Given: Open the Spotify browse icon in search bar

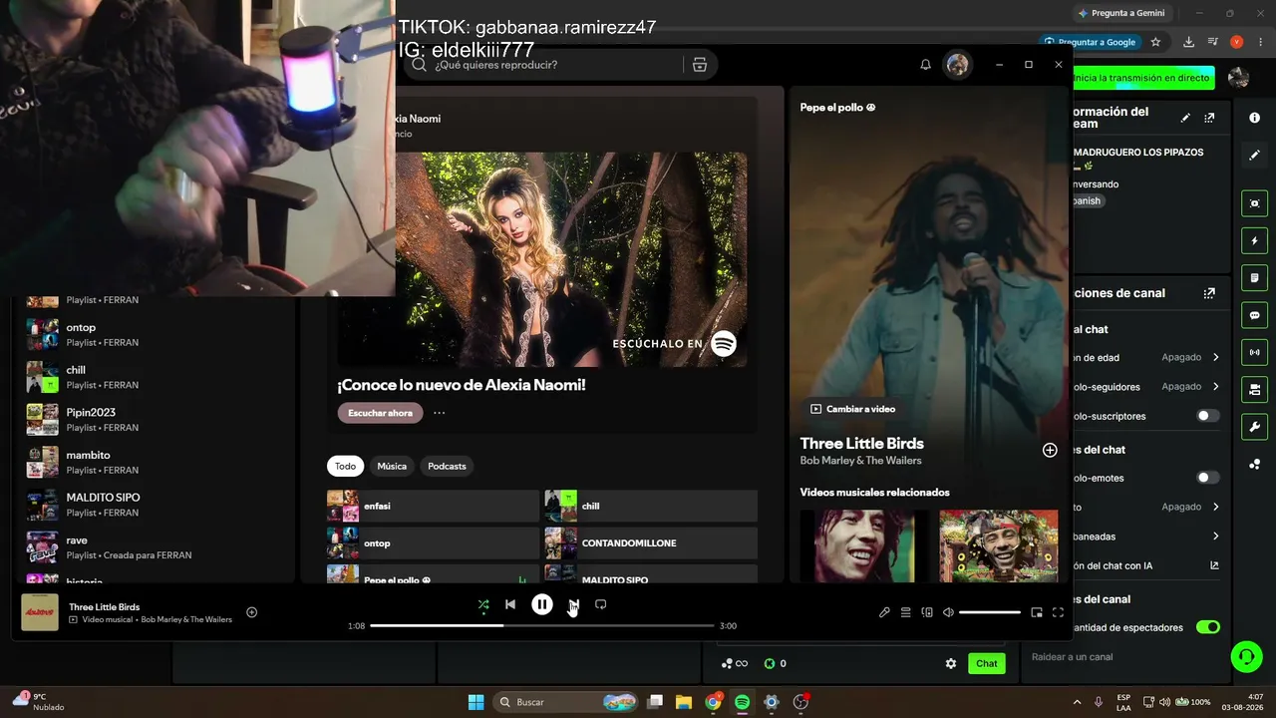Looking at the screenshot, I should point(699,65).
